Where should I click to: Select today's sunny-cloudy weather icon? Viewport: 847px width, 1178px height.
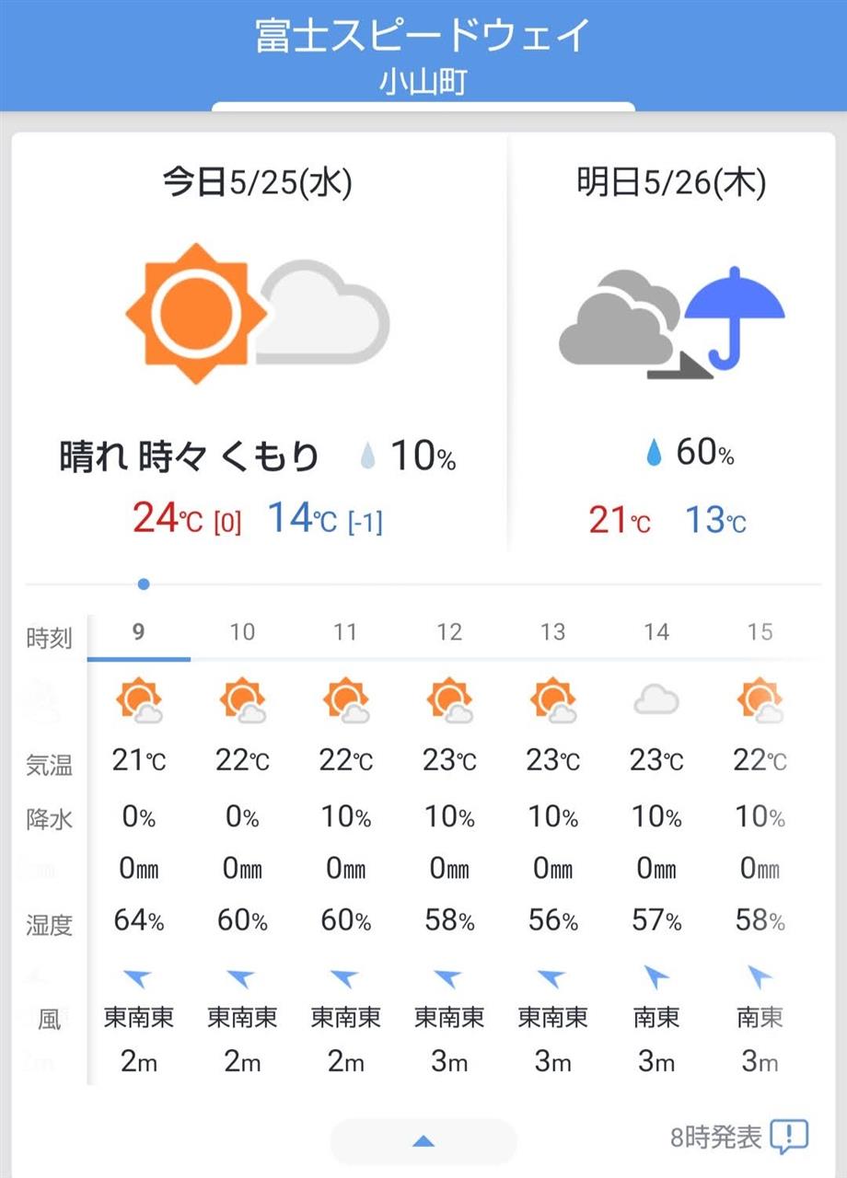pyautogui.click(x=258, y=314)
